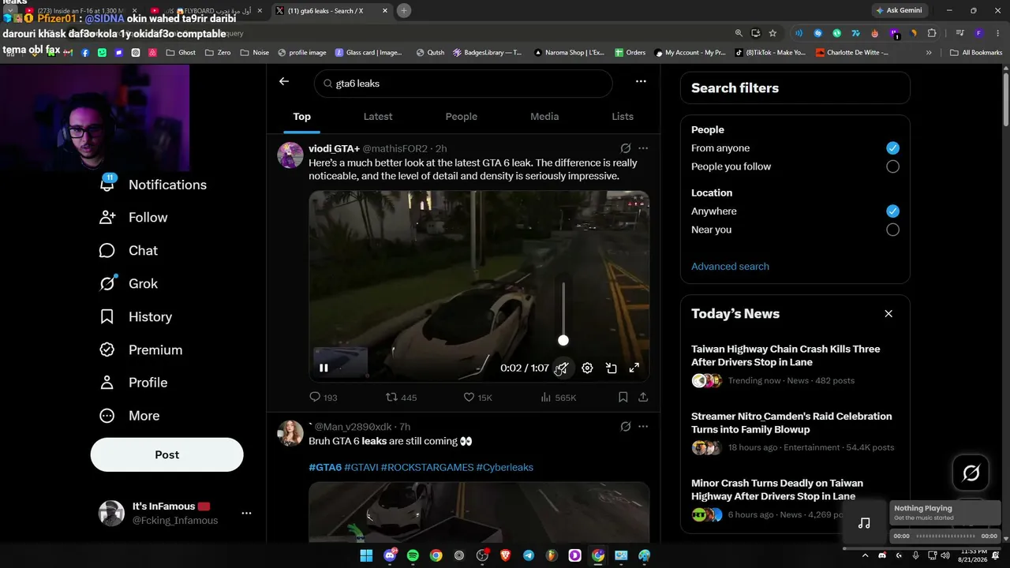1010x568 pixels.
Task: Open Chat from the sidebar
Action: tap(129, 251)
